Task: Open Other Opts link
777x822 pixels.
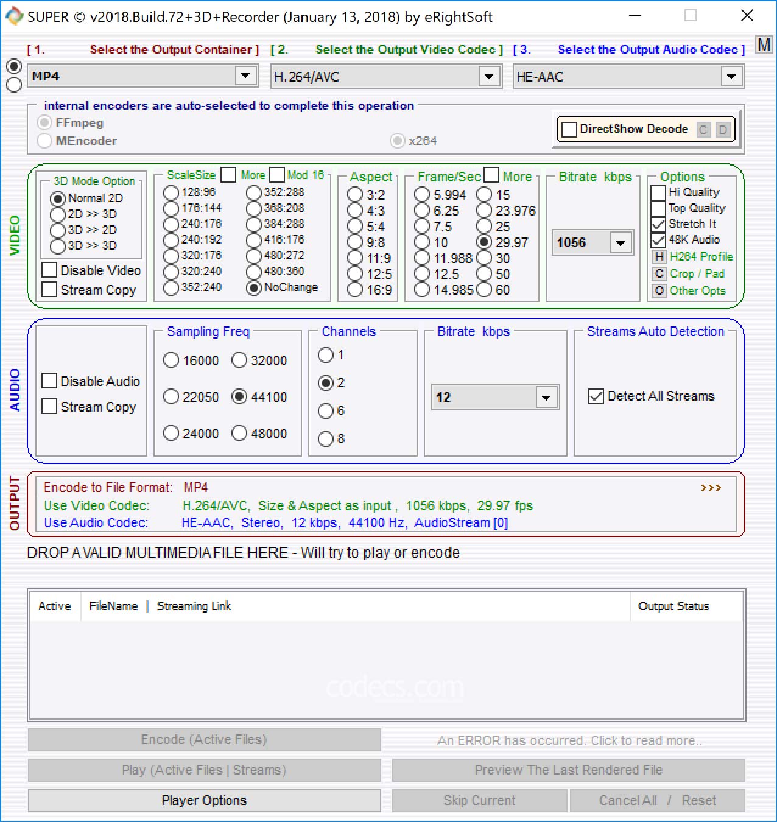Action: click(x=698, y=291)
